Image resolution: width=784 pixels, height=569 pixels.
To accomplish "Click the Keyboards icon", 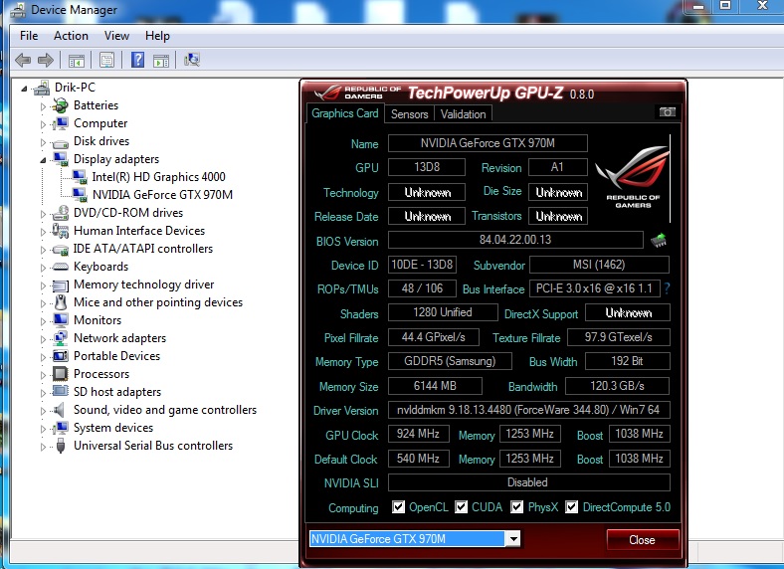I will 61,267.
